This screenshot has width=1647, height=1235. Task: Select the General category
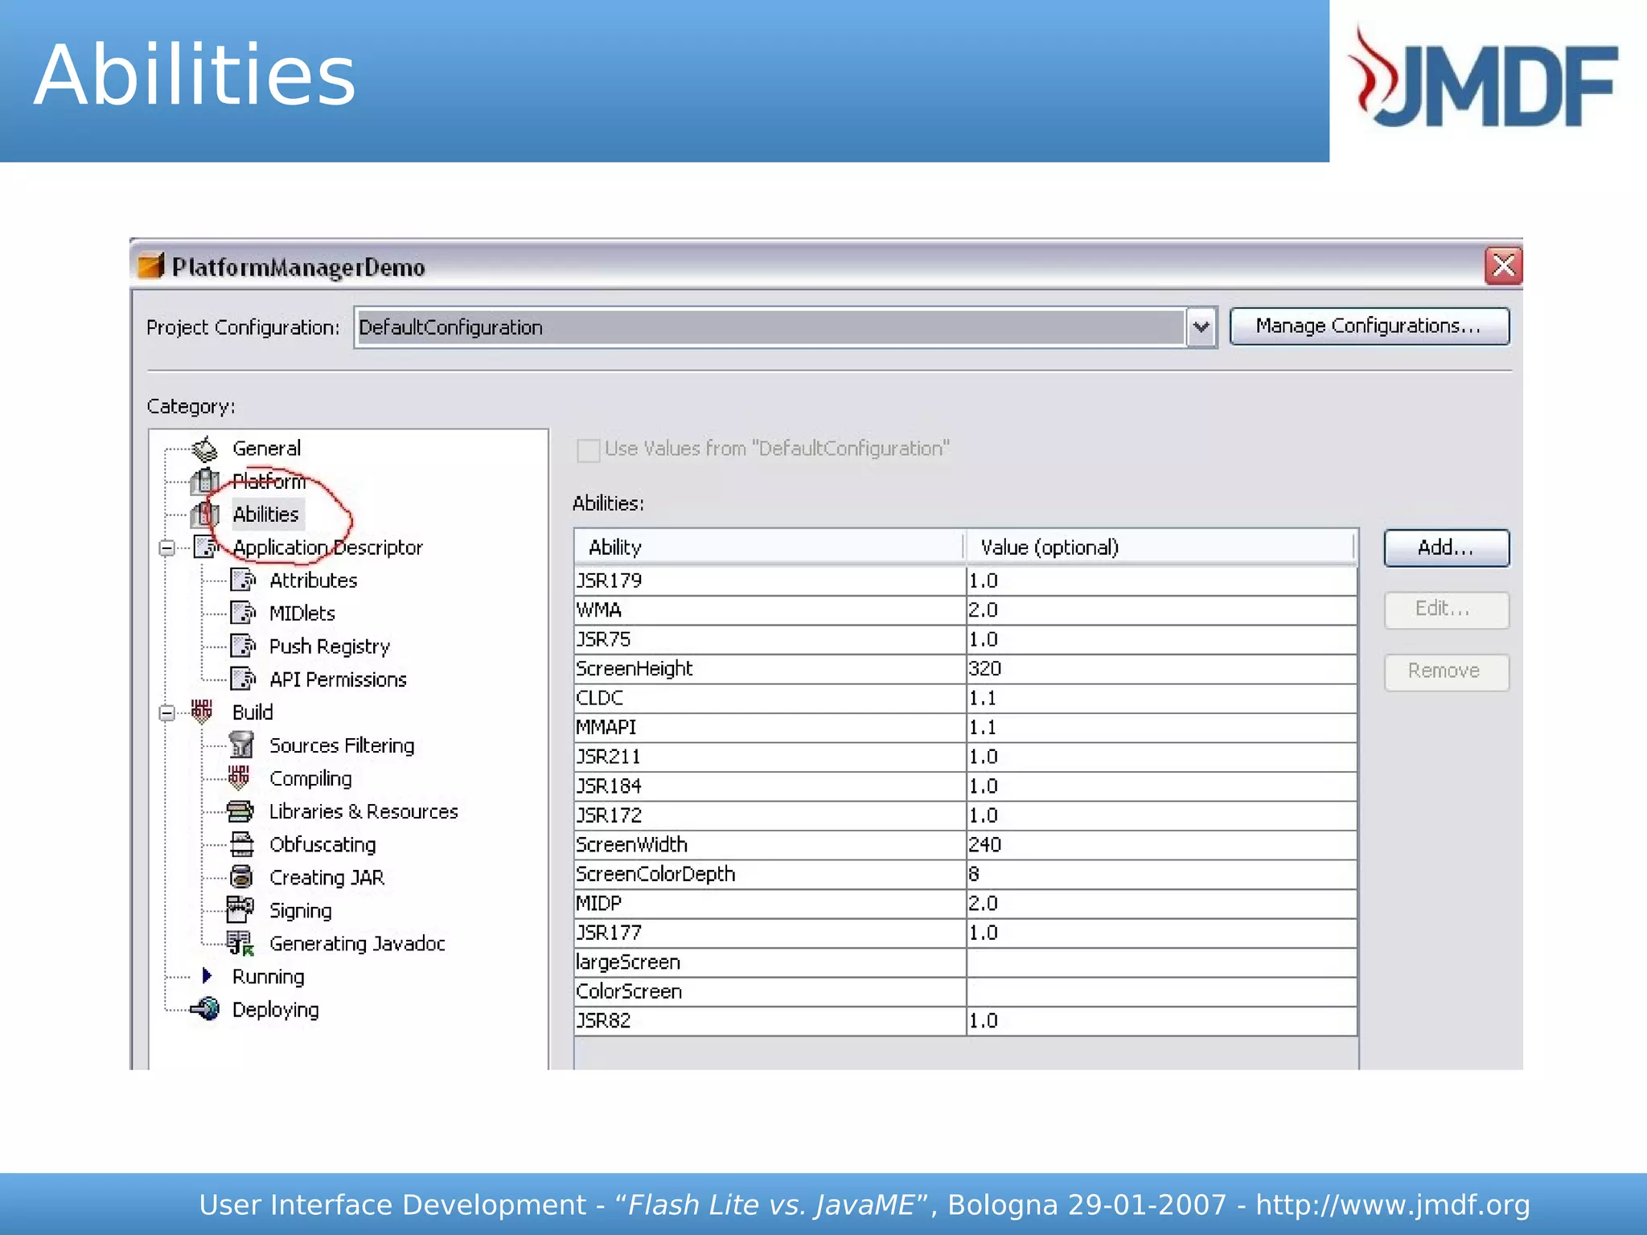coord(267,449)
